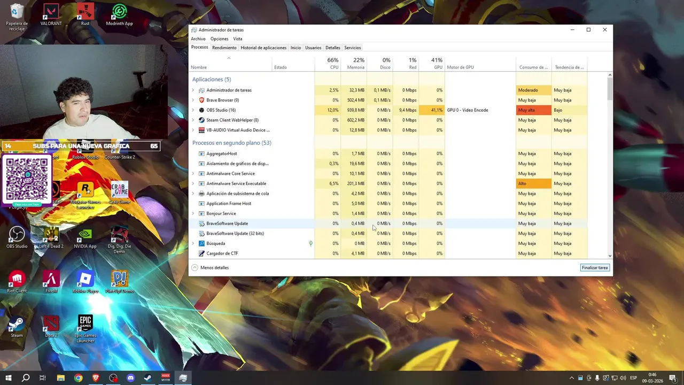Expand Steam Client WebHelper (8) group
Viewport: 684px width, 385px height.
193,120
